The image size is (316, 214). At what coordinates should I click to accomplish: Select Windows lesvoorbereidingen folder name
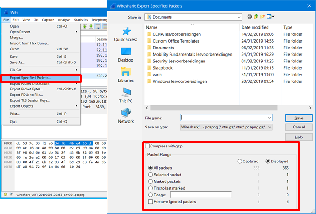180,81
